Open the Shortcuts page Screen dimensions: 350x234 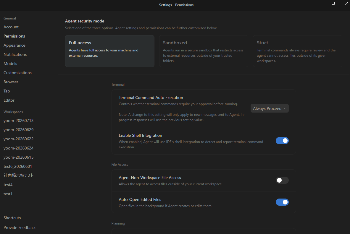coord(12,218)
